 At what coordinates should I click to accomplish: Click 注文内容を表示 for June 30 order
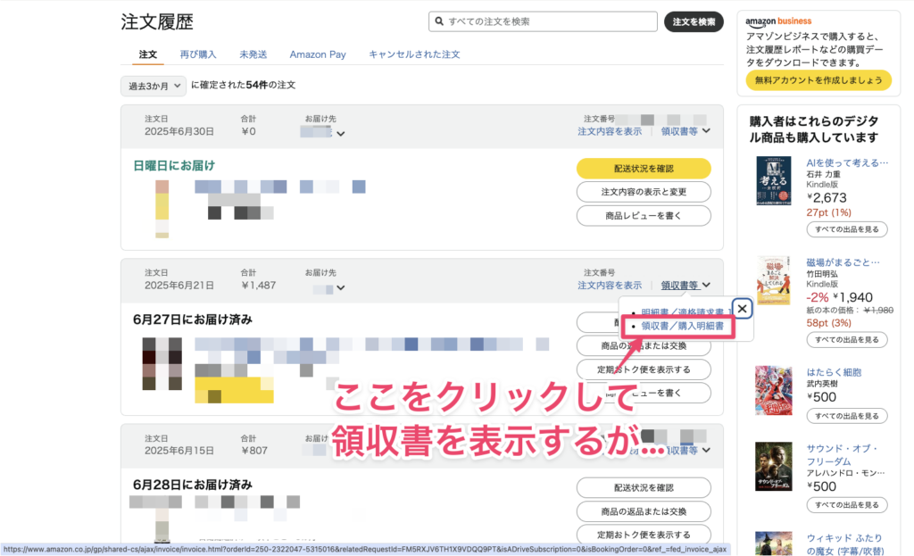tap(610, 131)
